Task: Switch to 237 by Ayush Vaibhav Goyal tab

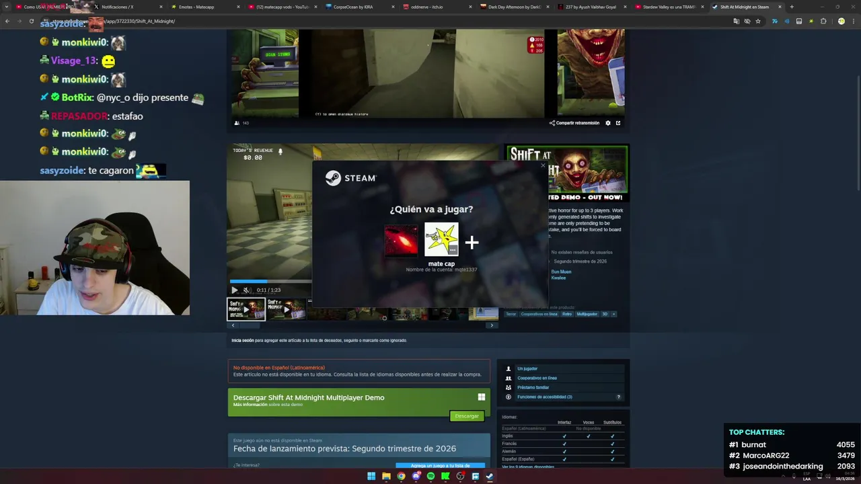Action: (591, 7)
